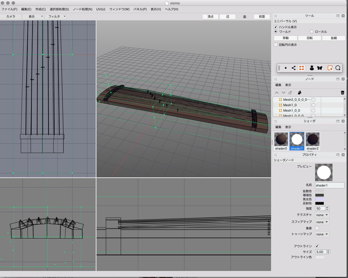Click the 回転 button in tool panel
This screenshot has width=348, height=278.
click(x=309, y=38)
